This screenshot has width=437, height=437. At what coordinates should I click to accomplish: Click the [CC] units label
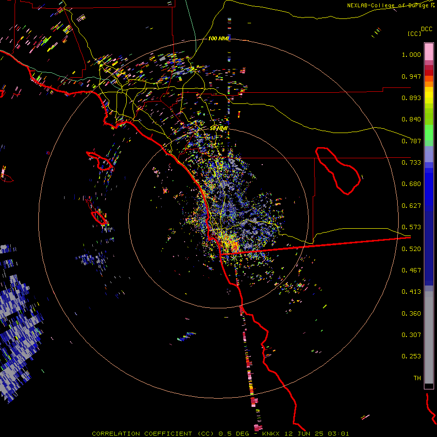click(x=414, y=34)
